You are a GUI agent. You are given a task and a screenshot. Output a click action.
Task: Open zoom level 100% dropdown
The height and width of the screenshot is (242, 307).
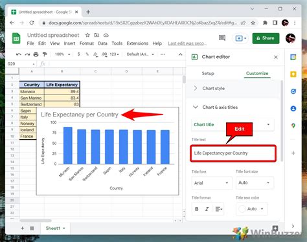click(63, 54)
